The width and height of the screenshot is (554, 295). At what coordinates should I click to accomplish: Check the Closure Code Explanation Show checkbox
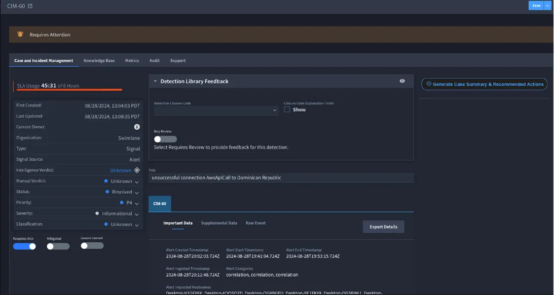point(287,109)
